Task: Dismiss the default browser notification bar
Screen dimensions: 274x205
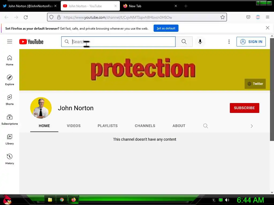Action: [x=268, y=28]
